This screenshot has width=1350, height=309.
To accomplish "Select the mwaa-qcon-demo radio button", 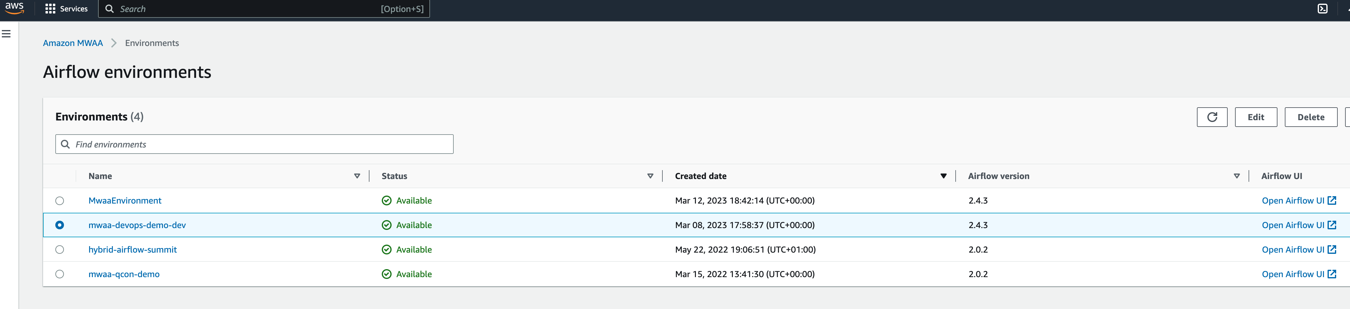I will point(60,274).
